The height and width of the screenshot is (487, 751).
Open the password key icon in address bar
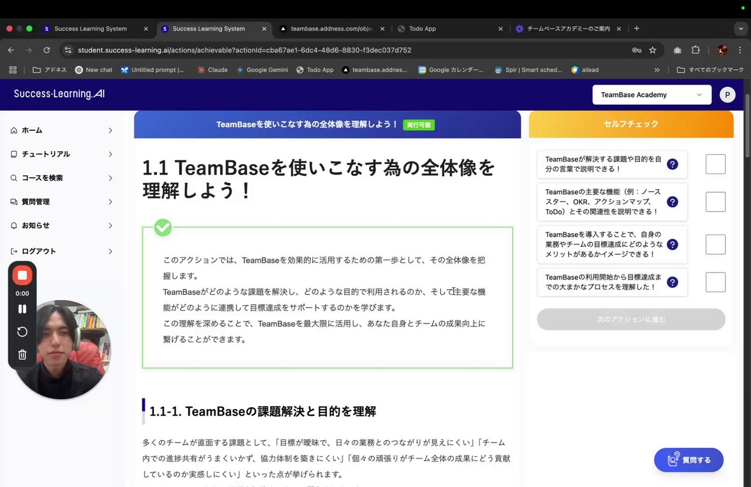click(637, 50)
